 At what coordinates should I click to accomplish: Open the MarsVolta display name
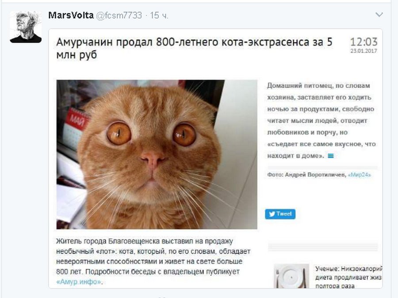coord(71,15)
